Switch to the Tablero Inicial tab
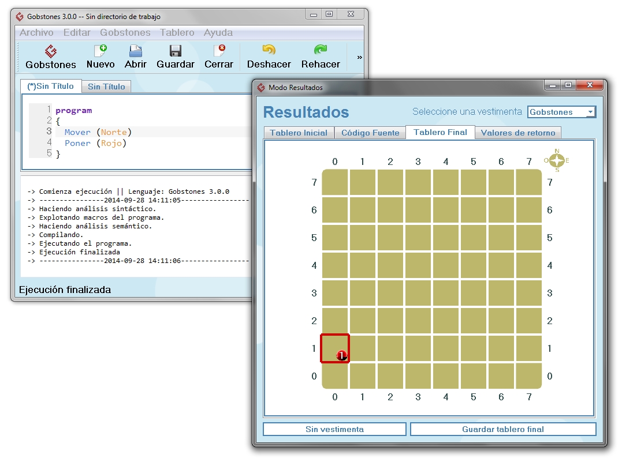The width and height of the screenshot is (622, 462). 299,133
